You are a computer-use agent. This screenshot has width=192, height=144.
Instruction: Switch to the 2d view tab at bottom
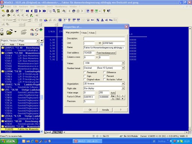(55, 132)
